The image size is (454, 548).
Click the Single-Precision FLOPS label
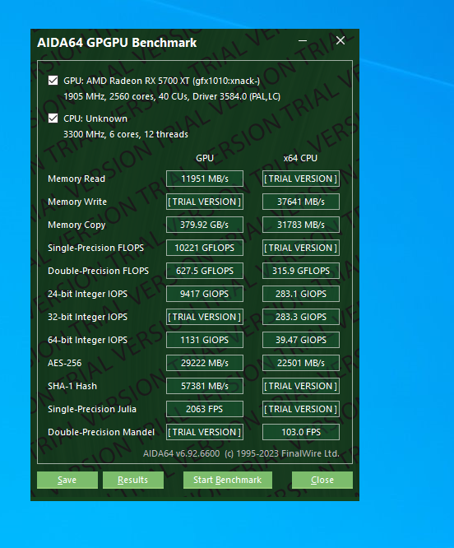coord(95,248)
